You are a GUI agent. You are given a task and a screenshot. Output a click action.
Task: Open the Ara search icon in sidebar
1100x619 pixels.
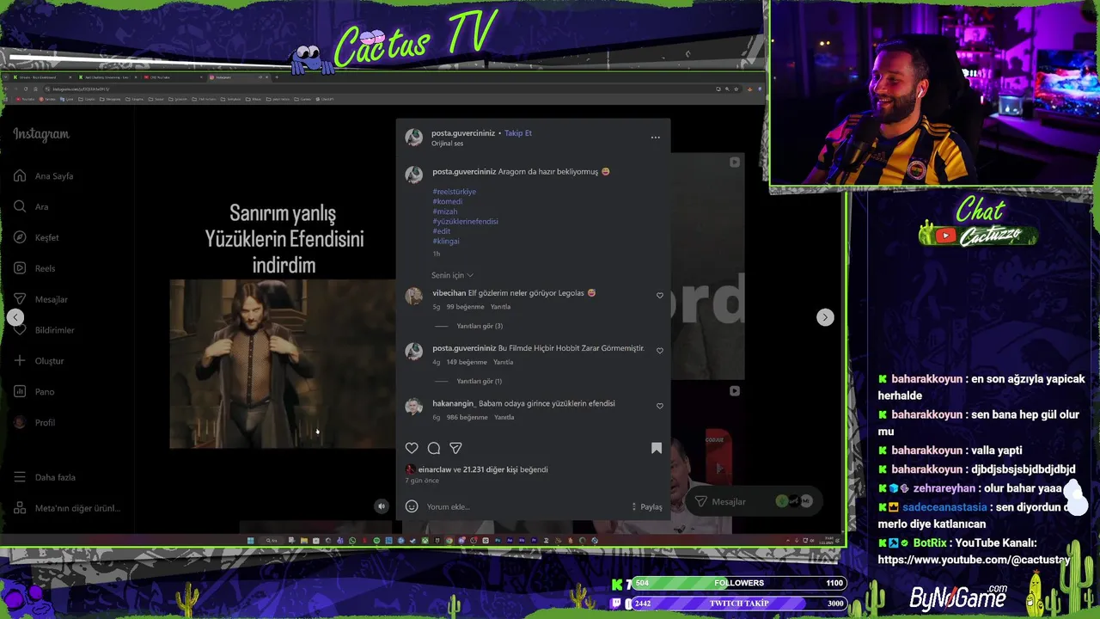[19, 206]
